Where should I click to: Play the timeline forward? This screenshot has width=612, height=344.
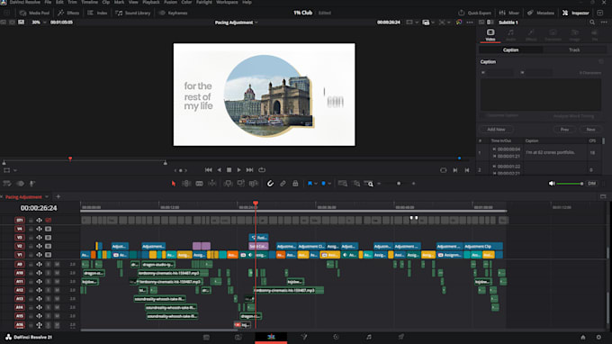(x=238, y=170)
